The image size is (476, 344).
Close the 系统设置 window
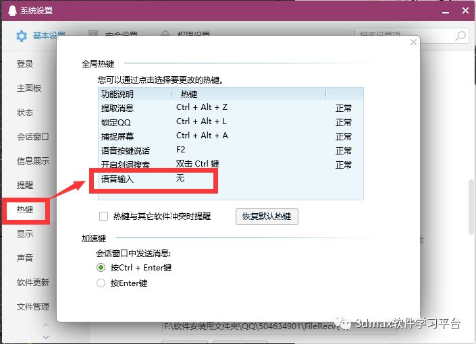tap(465, 11)
